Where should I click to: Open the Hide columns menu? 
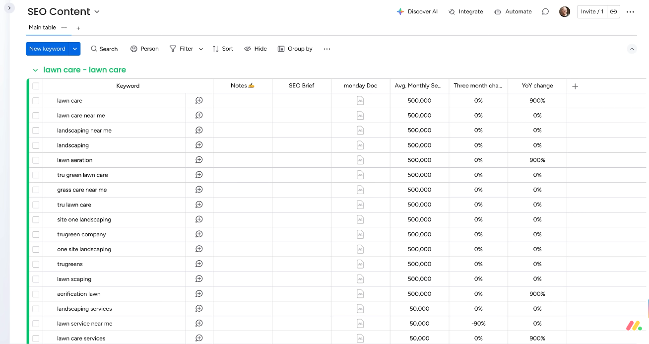(256, 49)
